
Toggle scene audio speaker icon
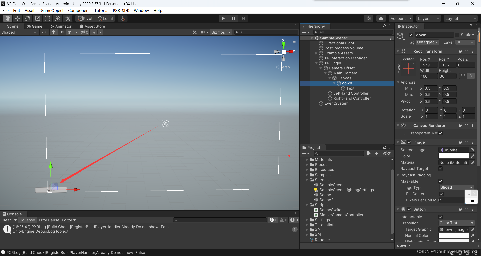coord(61,32)
